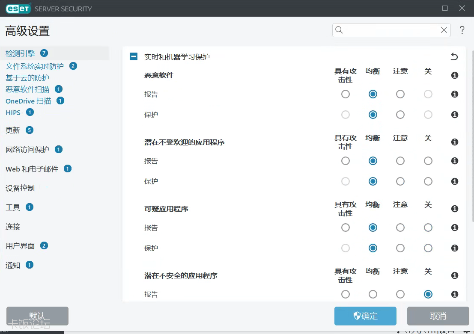Click info icon for 潜在不安全的应用程序 header
This screenshot has height=334, width=474.
click(x=454, y=275)
